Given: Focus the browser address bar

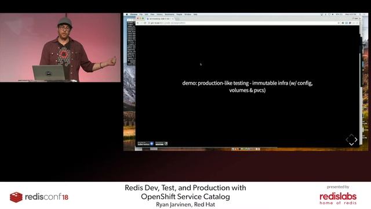Looking at the screenshot, I should click(x=243, y=23).
